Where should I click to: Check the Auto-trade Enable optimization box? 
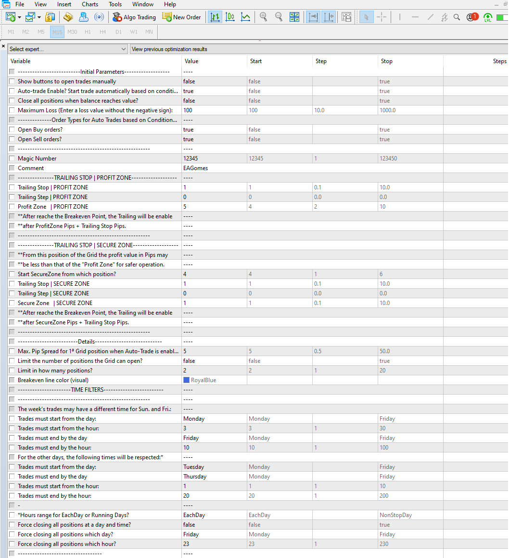click(12, 91)
